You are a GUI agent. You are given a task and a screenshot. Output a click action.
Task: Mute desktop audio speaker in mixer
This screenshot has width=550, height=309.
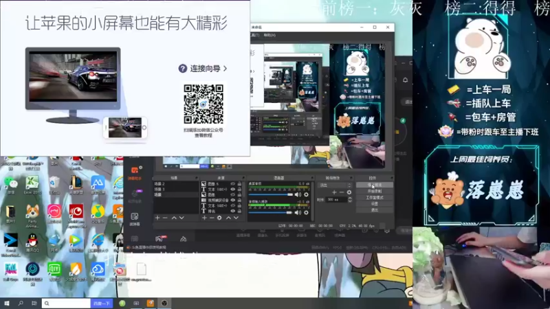coord(298,194)
